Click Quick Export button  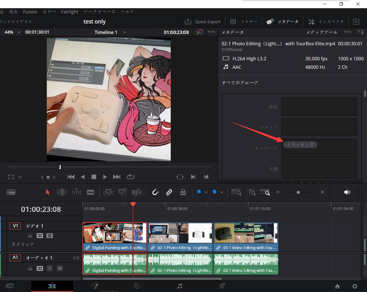click(203, 22)
